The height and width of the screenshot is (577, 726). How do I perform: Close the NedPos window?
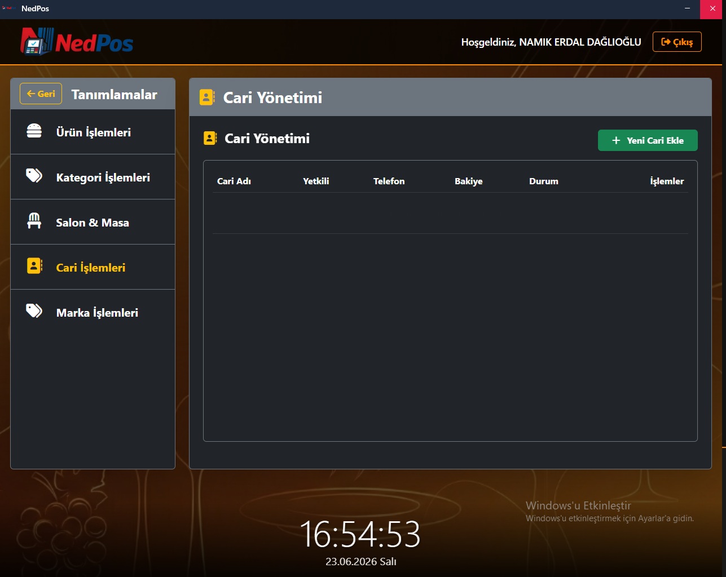pyautogui.click(x=712, y=8)
